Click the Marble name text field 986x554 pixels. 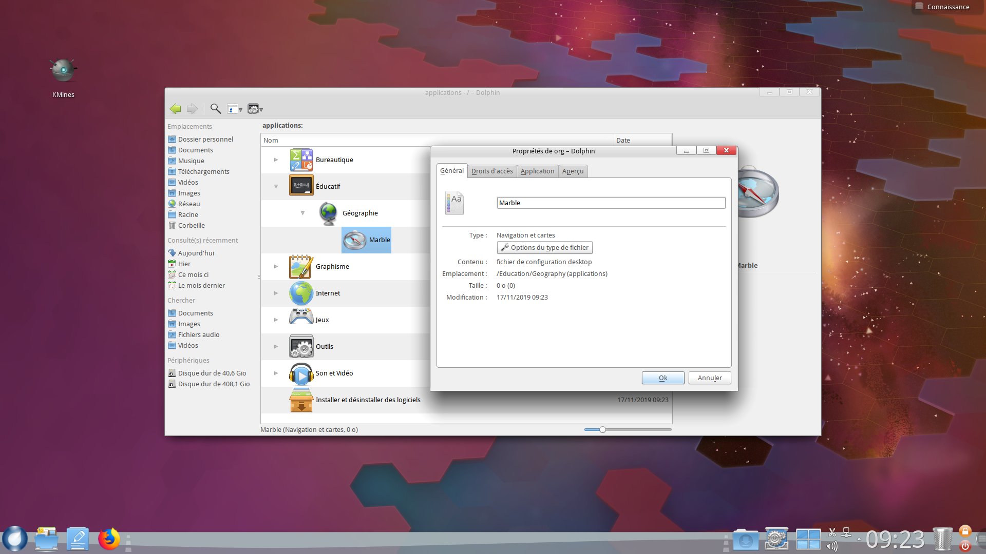(x=611, y=203)
